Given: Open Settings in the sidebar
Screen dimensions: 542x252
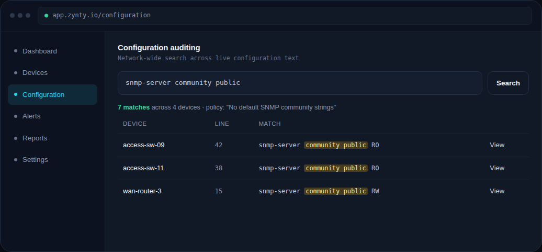Looking at the screenshot, I should pyautogui.click(x=52, y=160).
